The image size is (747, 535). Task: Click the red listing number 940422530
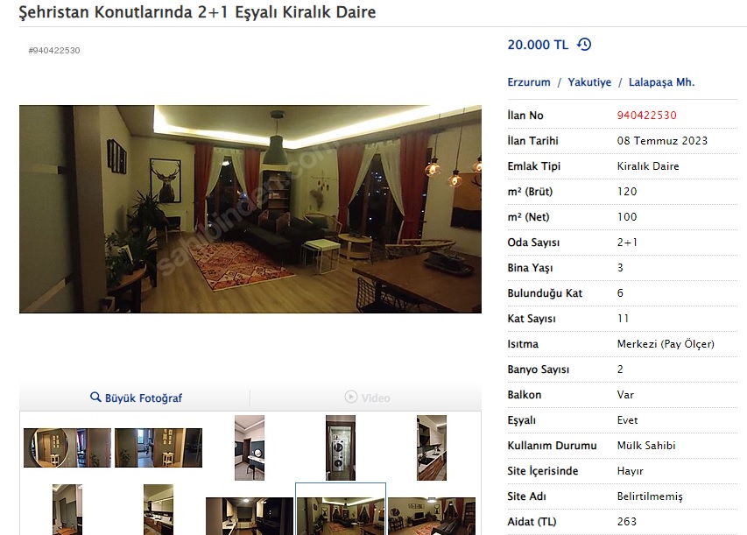[x=646, y=116]
